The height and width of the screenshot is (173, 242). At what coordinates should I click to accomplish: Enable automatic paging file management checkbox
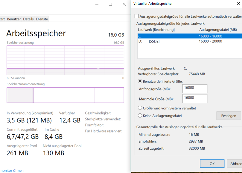pos(137,16)
